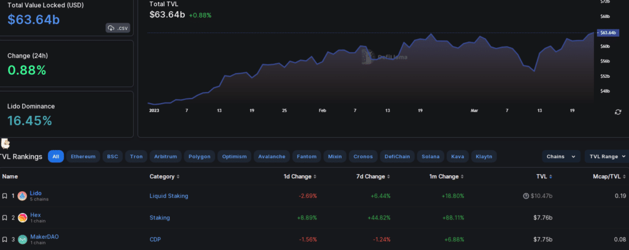Click the MakerDAO protocol logo
Screen dimensions: 629x250
click(x=22, y=239)
